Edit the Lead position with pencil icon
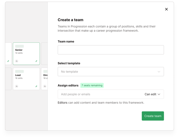This screenshot has height=139, width=179. [x=36, y=86]
